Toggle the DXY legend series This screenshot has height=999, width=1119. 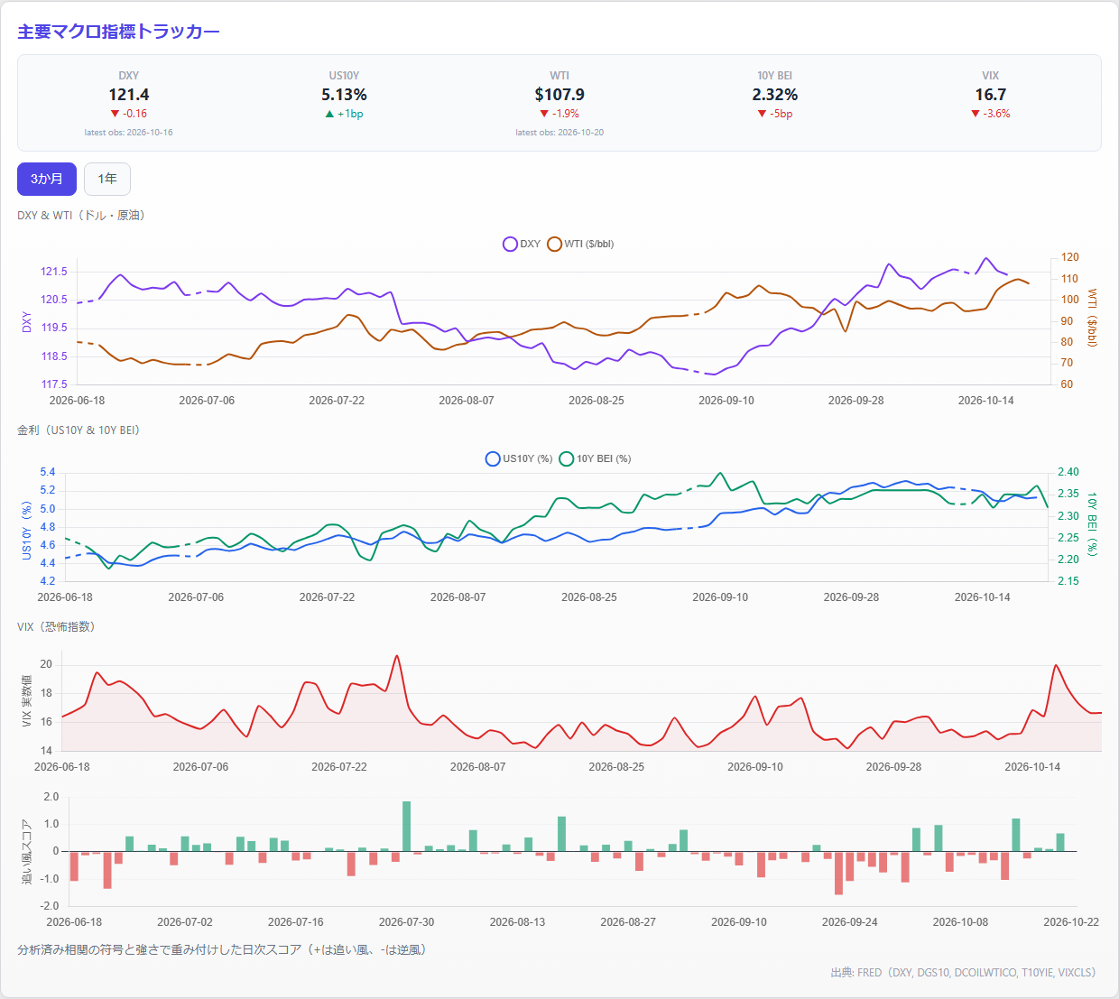point(522,244)
